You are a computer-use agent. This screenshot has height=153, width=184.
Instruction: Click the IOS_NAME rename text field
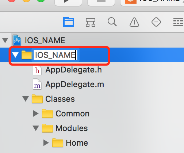coord(55,55)
